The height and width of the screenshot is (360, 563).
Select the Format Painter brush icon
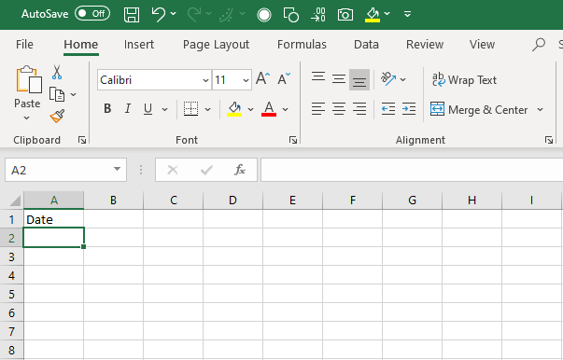[57, 116]
